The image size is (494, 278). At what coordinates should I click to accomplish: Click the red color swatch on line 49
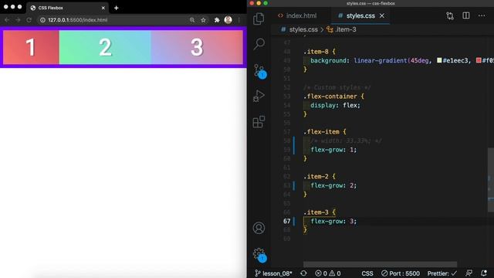(479, 60)
